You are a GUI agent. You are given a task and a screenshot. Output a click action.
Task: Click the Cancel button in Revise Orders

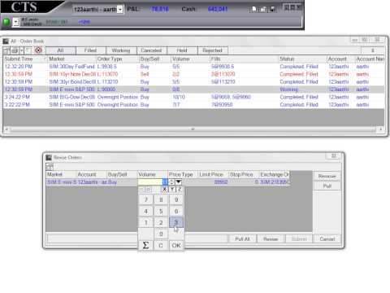coord(327,239)
